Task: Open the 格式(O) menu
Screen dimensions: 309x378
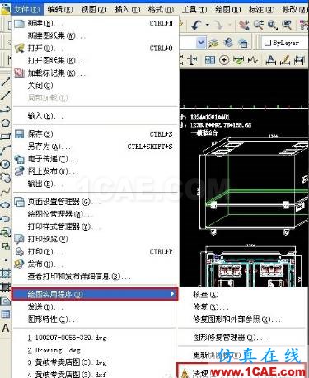Action: click(161, 10)
